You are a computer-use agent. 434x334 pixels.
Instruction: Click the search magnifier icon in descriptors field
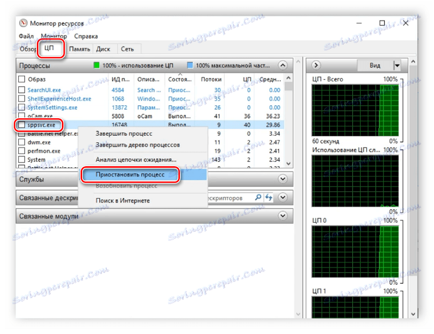258,197
